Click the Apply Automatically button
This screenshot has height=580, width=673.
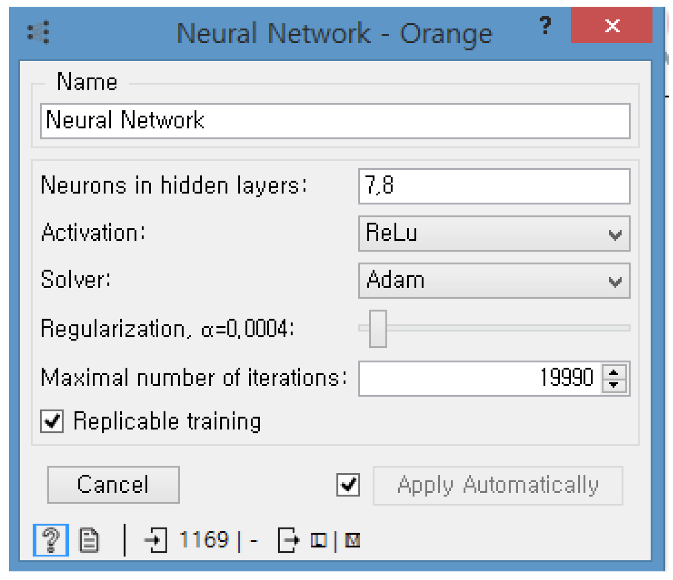(x=498, y=485)
